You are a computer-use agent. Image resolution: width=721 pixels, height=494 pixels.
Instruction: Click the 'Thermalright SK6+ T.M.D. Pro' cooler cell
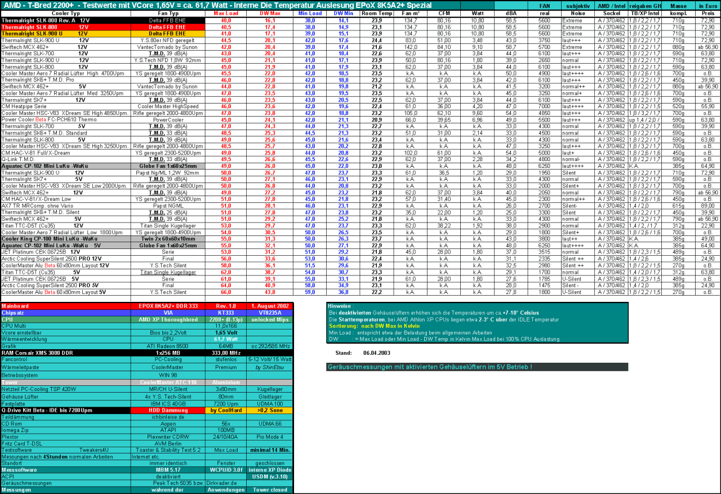[65, 79]
